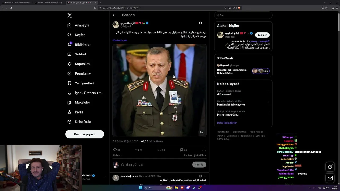This screenshot has width=340, height=191.
Task: Open more options for İncirlik Hava Üssü
Action: pos(268,112)
